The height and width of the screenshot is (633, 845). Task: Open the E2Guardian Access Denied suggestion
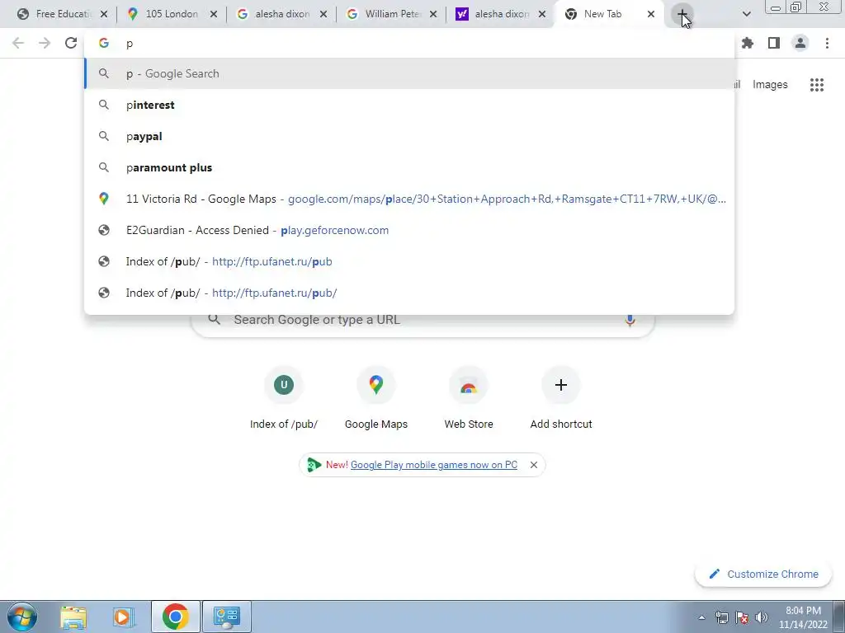pos(409,230)
